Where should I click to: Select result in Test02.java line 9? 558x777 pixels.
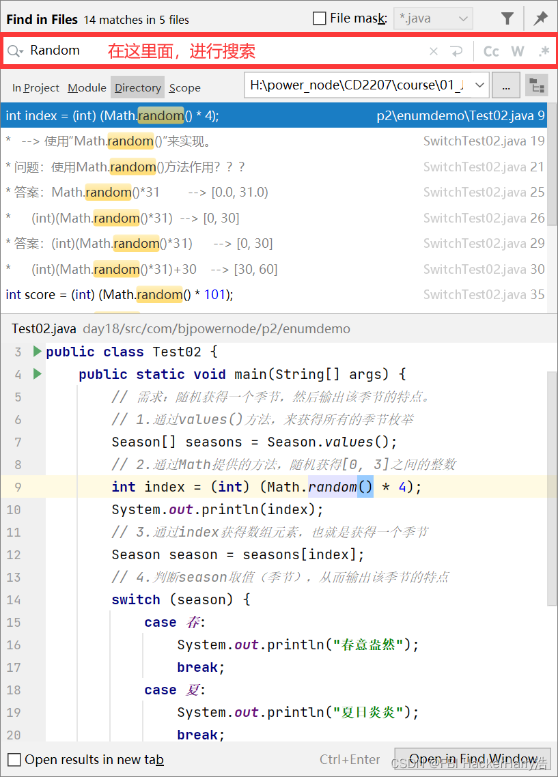pyautogui.click(x=274, y=115)
